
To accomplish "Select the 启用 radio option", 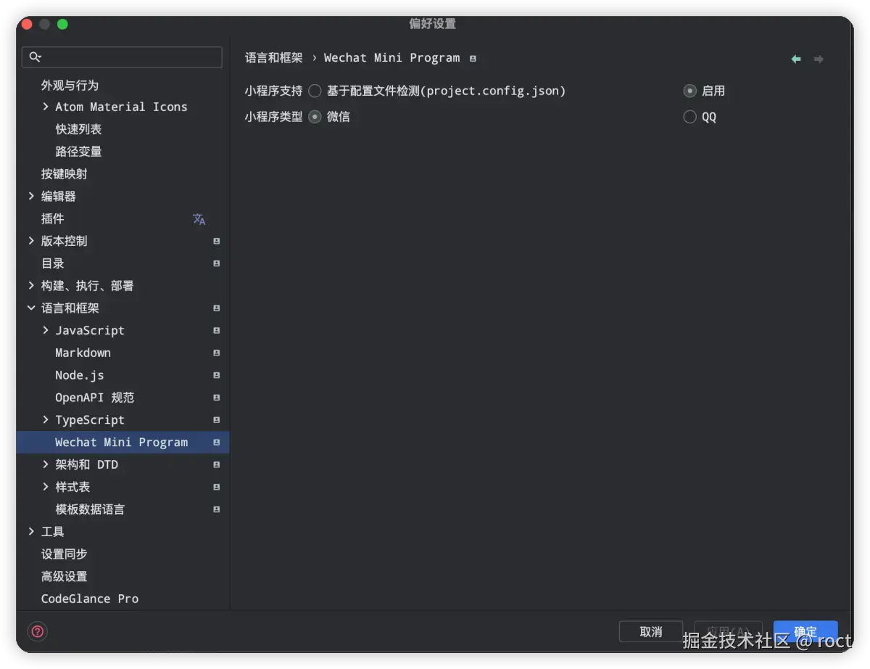I will (689, 91).
